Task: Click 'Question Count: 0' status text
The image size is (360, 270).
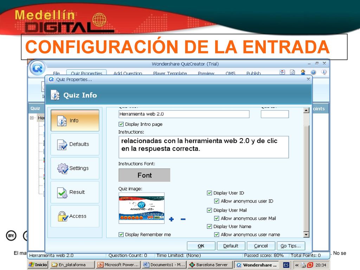Action: tap(128, 255)
